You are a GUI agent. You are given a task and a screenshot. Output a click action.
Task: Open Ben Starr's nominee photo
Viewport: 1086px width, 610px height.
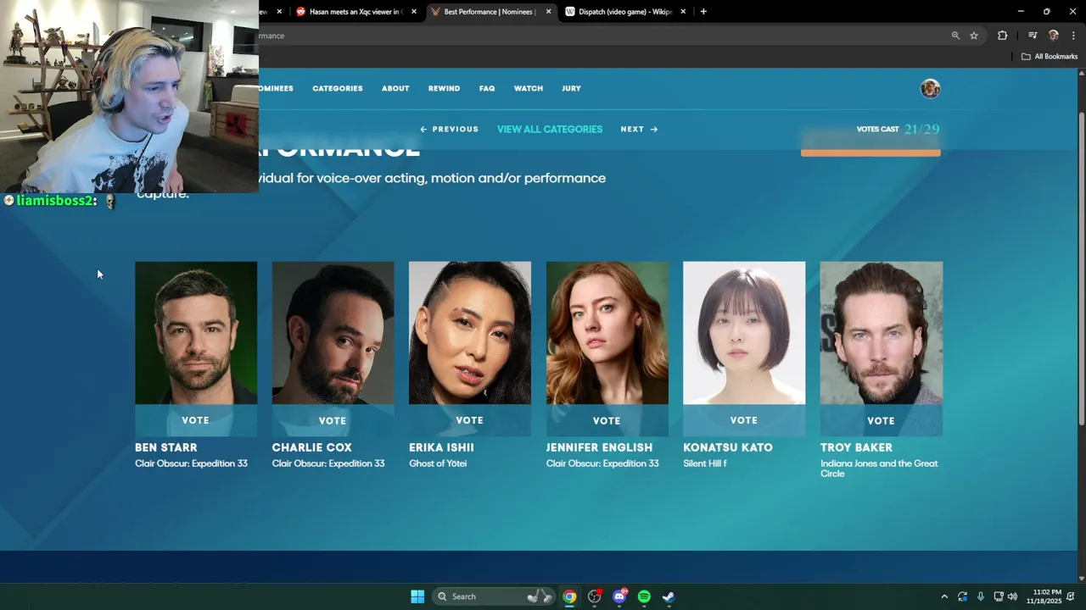196,333
